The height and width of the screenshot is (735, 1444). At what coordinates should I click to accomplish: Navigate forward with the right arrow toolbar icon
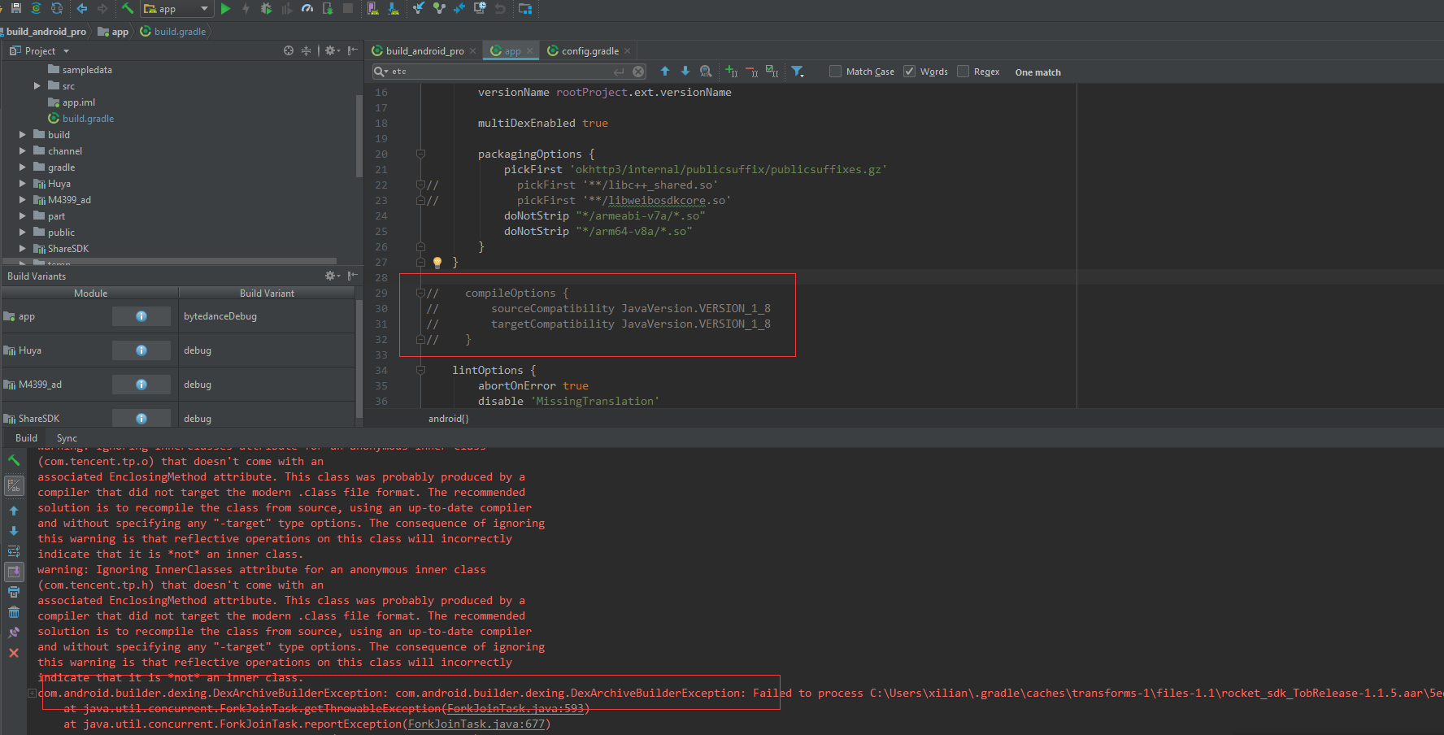[x=102, y=8]
